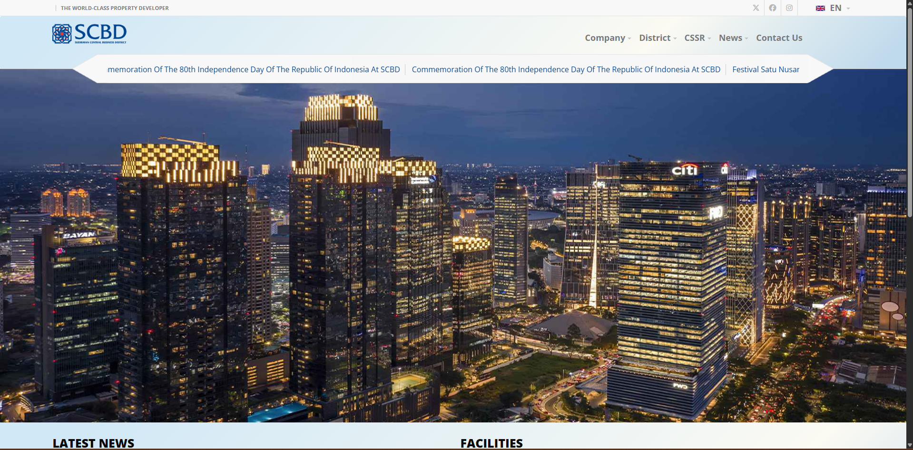Click the UK flag language icon
The image size is (913, 450).
(820, 9)
